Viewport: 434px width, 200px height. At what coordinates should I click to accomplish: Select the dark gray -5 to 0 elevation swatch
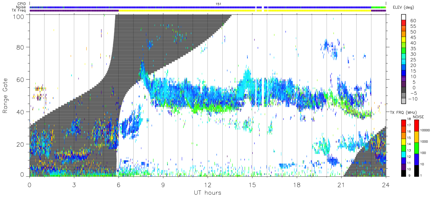[404, 90]
